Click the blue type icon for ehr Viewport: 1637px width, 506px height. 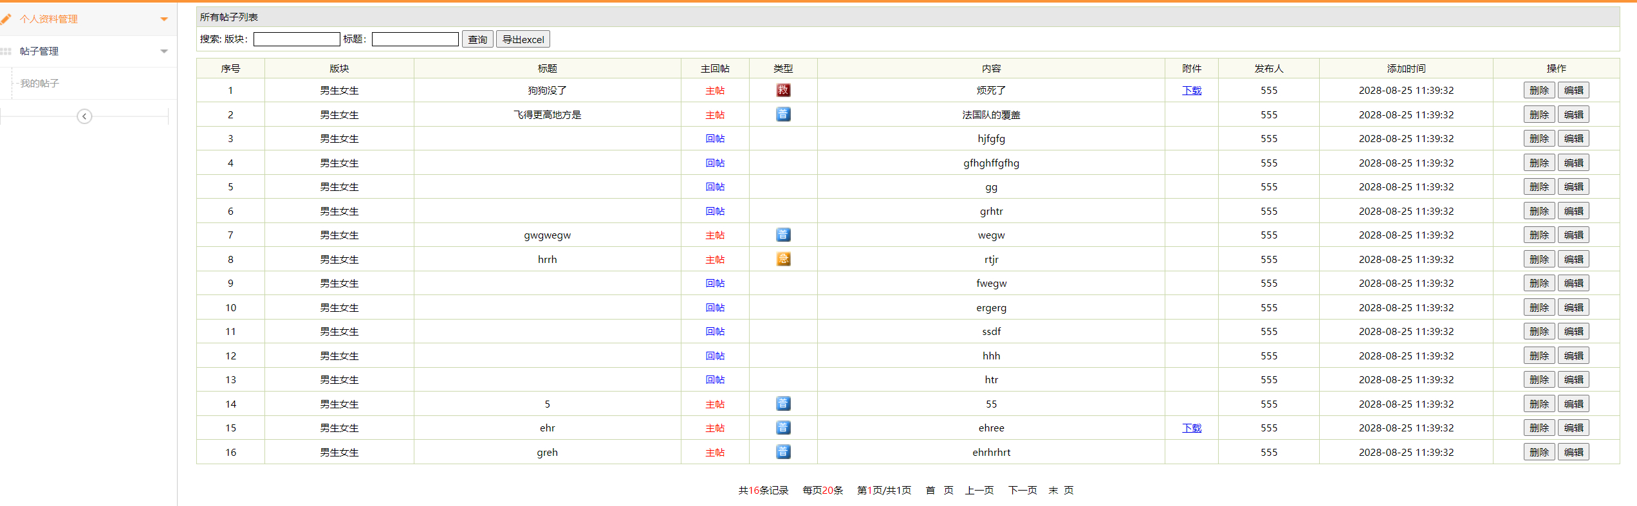coord(783,428)
